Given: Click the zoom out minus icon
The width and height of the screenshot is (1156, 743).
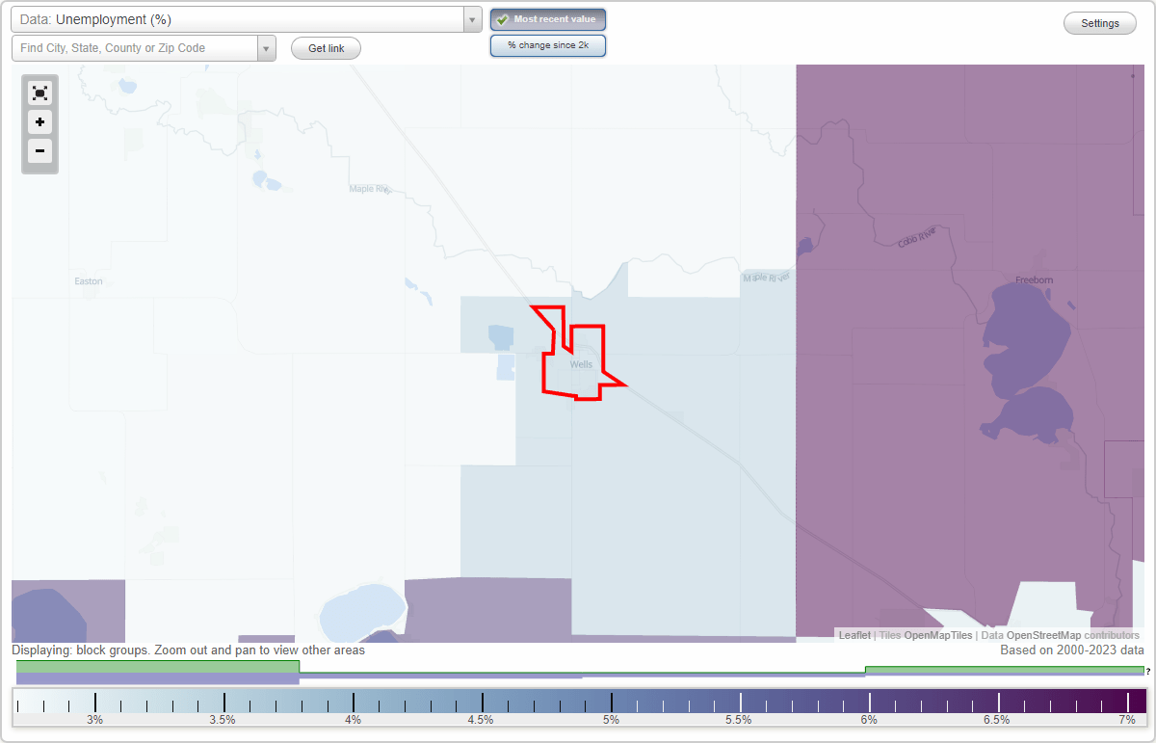Looking at the screenshot, I should [x=39, y=151].
